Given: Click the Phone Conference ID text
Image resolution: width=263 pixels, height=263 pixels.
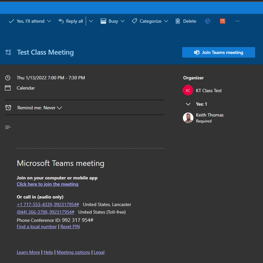Looking at the screenshot, I should (55, 220).
